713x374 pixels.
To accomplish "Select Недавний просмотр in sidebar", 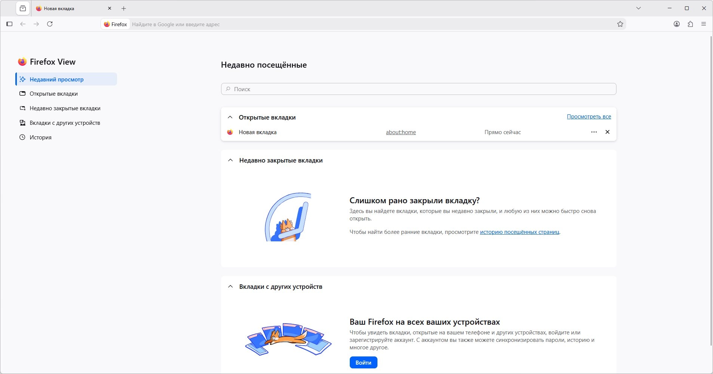I will pos(66,79).
